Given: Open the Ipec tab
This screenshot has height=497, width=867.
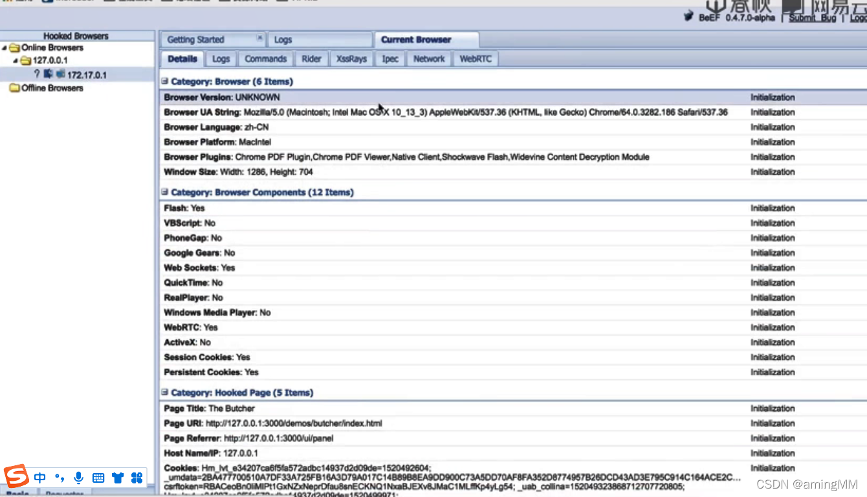Looking at the screenshot, I should (x=390, y=59).
